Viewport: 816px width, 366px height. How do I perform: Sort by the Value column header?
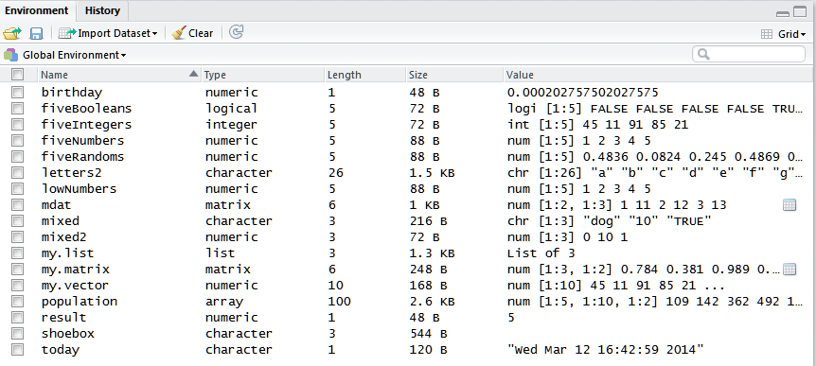659,75
